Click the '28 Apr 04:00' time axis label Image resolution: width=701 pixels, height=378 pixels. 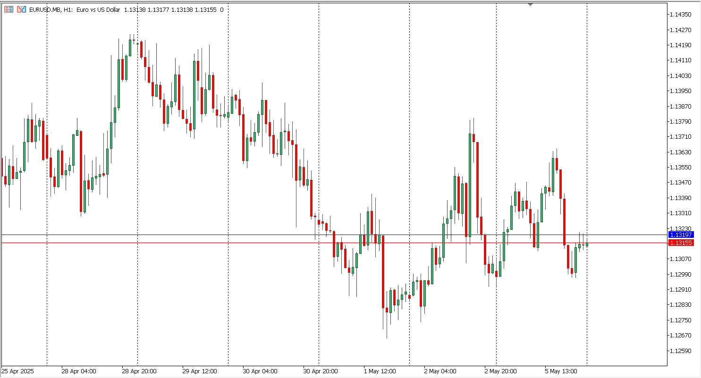79,371
